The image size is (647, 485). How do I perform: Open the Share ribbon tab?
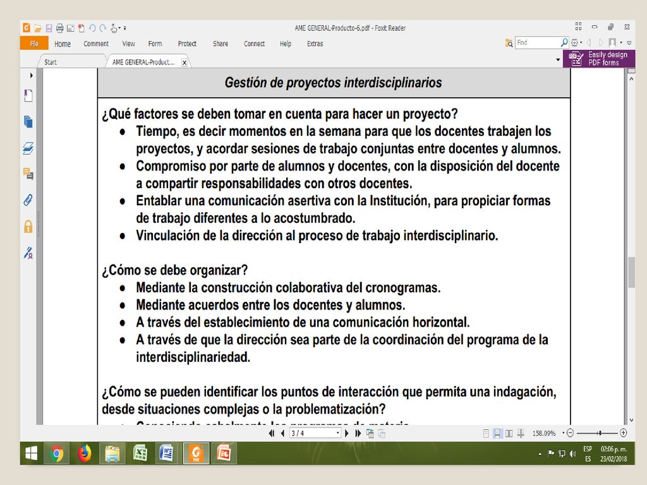click(x=221, y=44)
